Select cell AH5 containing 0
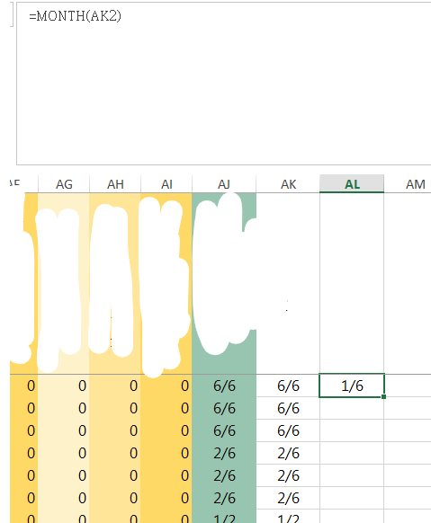The image size is (431, 523). (115, 453)
